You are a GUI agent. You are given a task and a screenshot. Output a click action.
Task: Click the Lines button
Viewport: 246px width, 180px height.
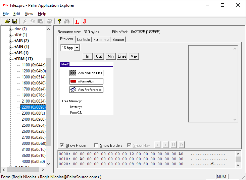point(122,56)
